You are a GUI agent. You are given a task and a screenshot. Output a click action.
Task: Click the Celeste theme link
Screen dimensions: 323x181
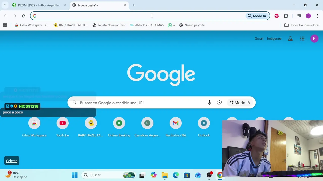pos(12,161)
